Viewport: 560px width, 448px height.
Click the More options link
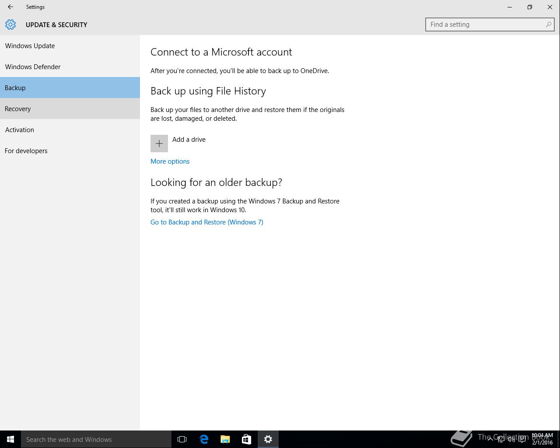coord(170,161)
